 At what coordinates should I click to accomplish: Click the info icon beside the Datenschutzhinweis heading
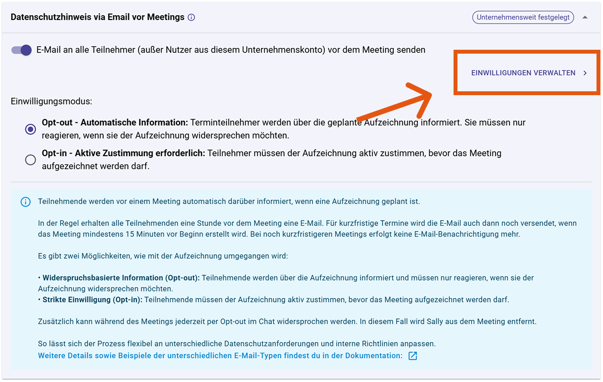point(191,17)
